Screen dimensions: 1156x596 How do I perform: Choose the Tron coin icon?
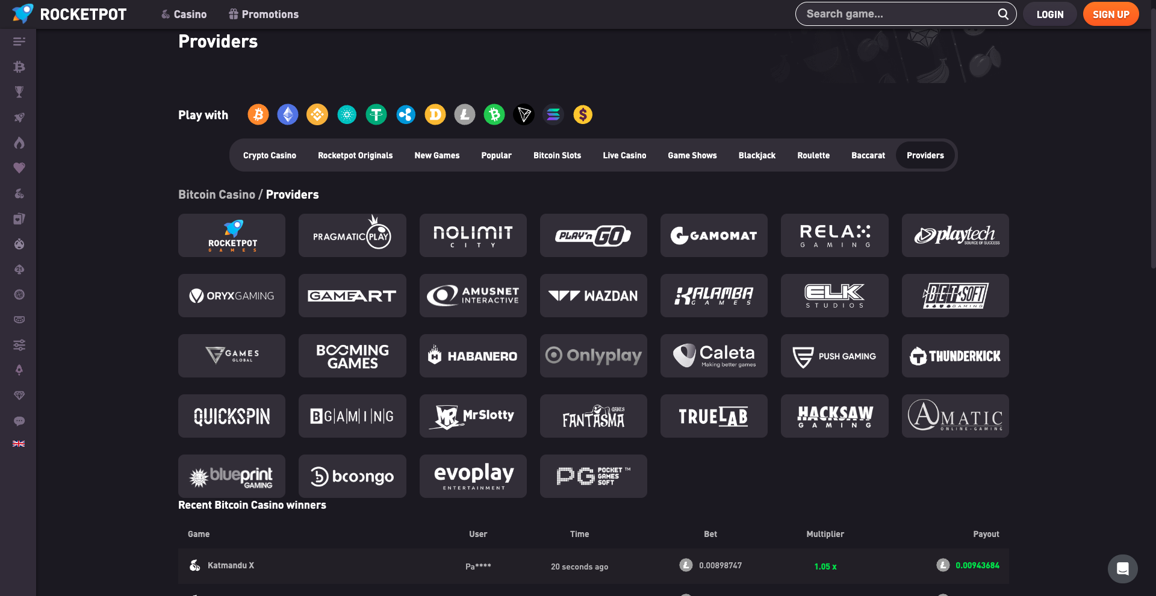pos(524,114)
